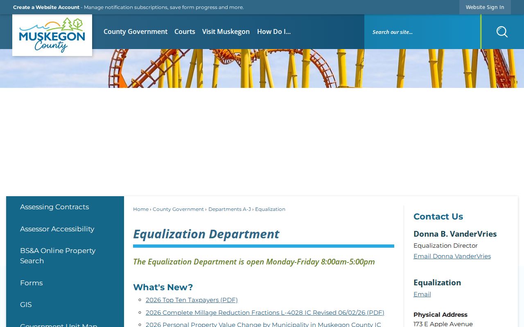Open 2026 Top Ten Taxpayers PDF
524x327 pixels.
click(192, 300)
